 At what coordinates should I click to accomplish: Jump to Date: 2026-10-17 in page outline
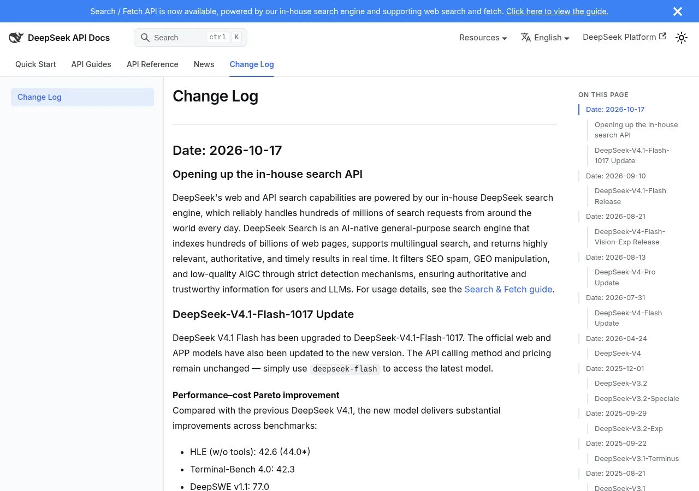(x=615, y=109)
